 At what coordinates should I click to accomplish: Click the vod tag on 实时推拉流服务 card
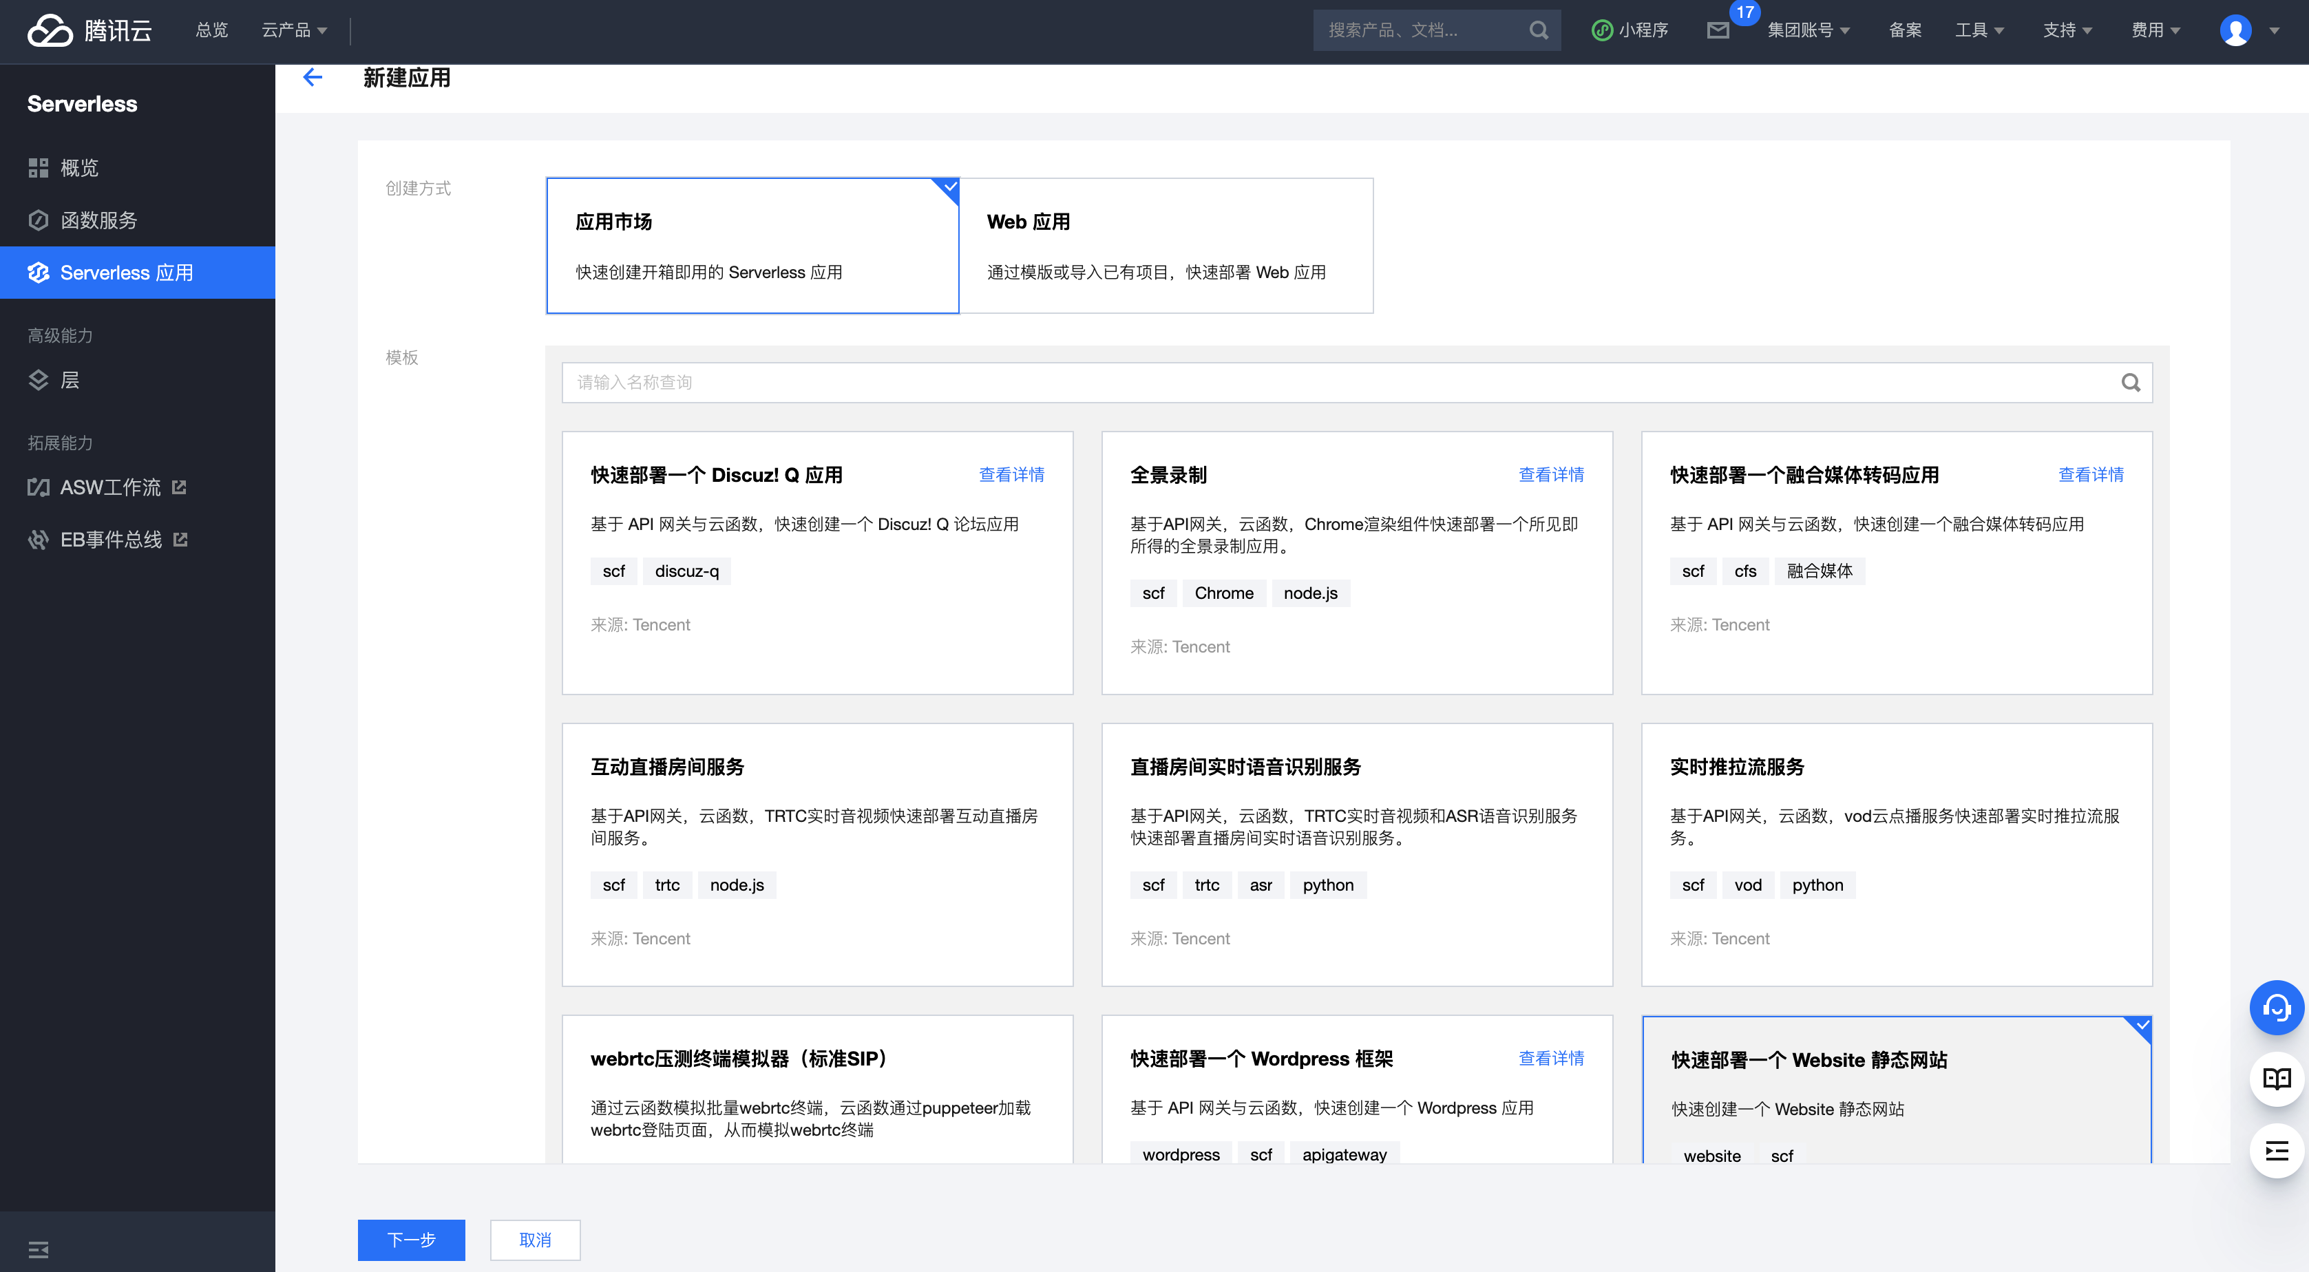(1747, 886)
